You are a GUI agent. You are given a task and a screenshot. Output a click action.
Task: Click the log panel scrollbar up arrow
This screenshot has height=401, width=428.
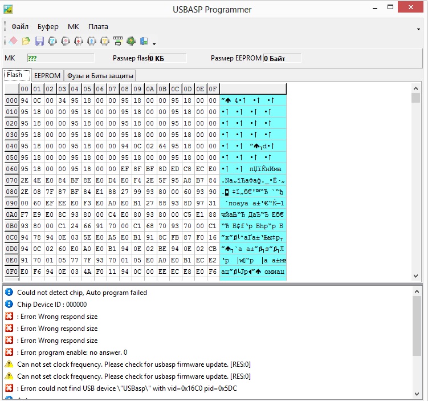[417, 291]
